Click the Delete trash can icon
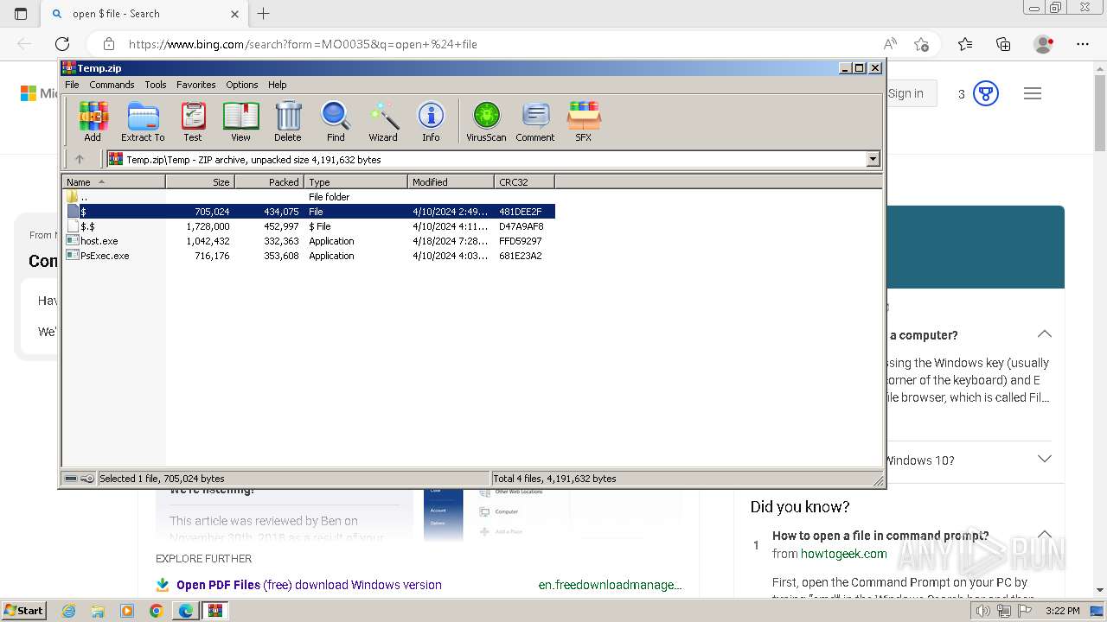This screenshot has width=1107, height=622. [x=288, y=121]
